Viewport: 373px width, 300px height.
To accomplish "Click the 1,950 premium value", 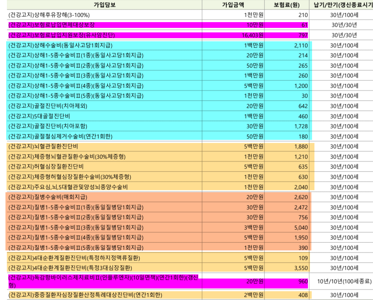I will pyautogui.click(x=301, y=238).
